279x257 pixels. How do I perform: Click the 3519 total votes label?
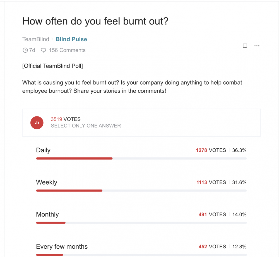pos(66,119)
